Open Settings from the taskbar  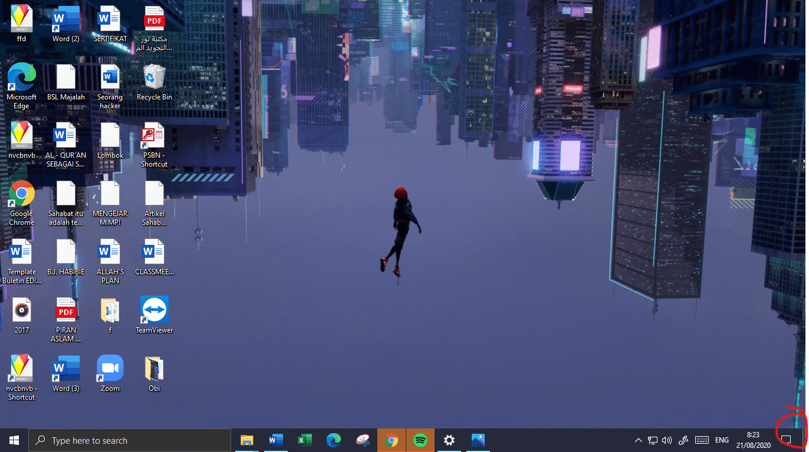[x=449, y=440]
